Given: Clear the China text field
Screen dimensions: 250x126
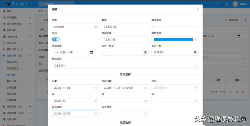Looking at the screenshot, I should pos(96,27).
